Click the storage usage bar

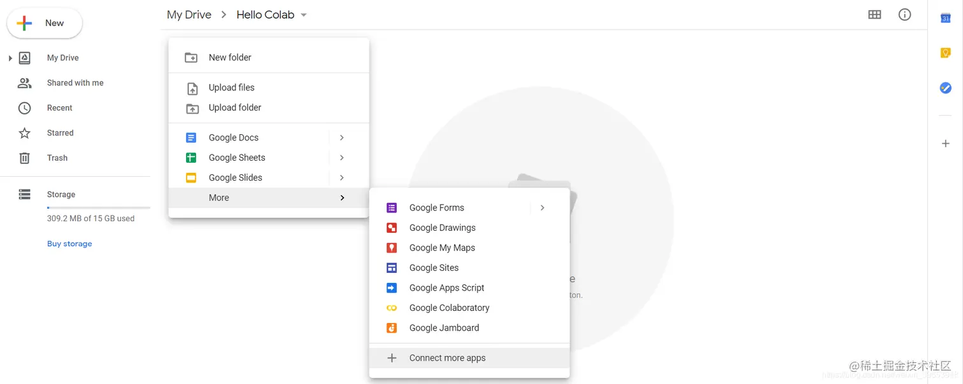click(x=99, y=208)
